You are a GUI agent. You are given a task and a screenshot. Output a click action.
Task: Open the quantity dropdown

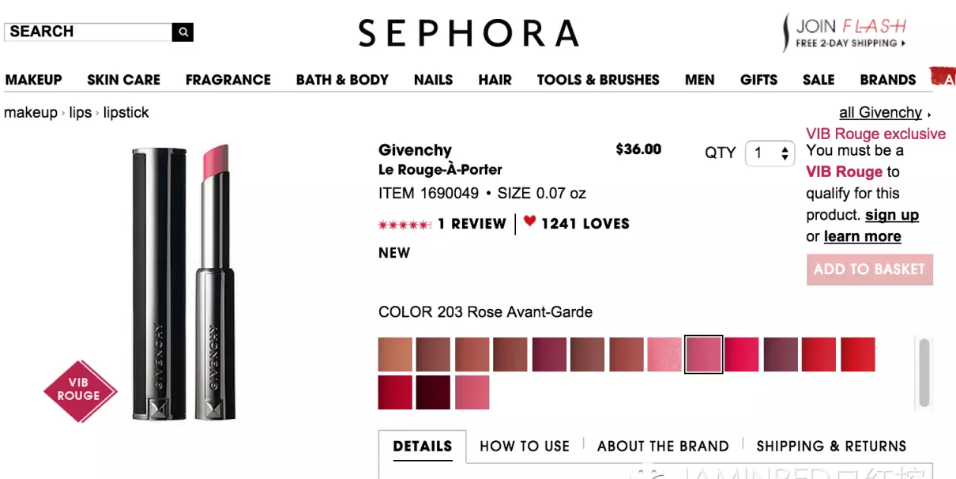coord(770,153)
